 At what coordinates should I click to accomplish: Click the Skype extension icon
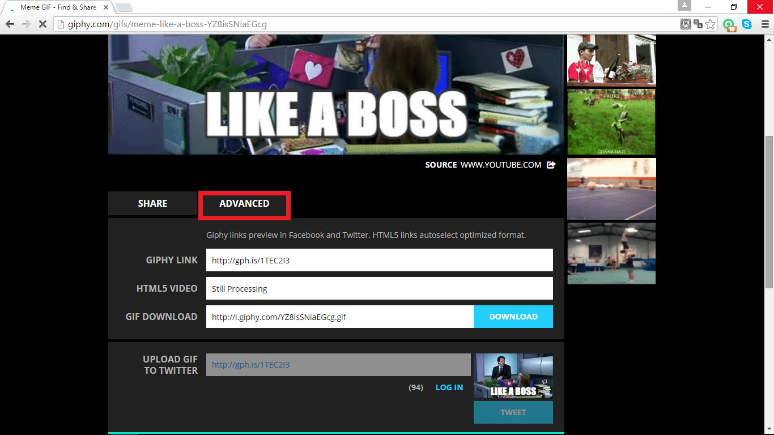point(747,24)
